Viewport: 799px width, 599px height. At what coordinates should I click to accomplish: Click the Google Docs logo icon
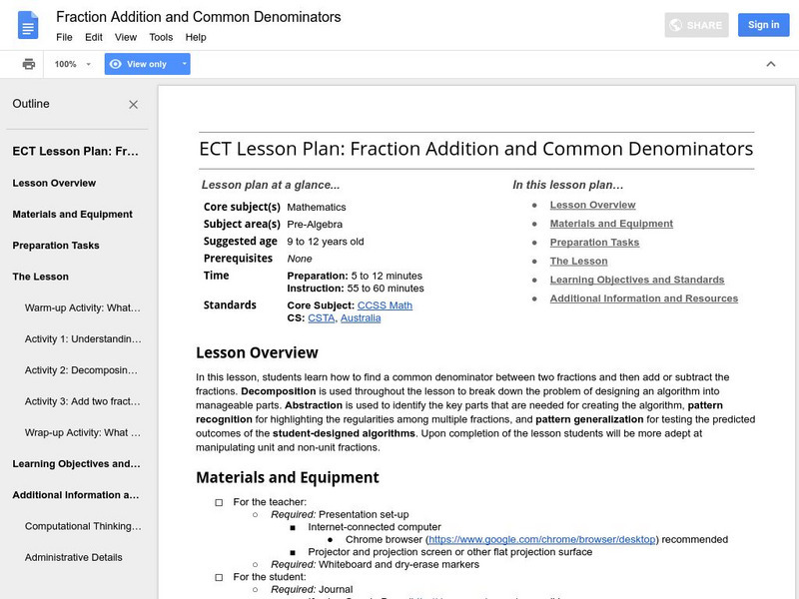pyautogui.click(x=27, y=26)
